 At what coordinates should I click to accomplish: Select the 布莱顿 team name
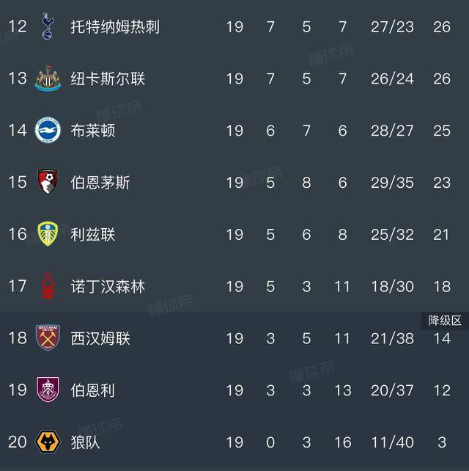coord(93,131)
